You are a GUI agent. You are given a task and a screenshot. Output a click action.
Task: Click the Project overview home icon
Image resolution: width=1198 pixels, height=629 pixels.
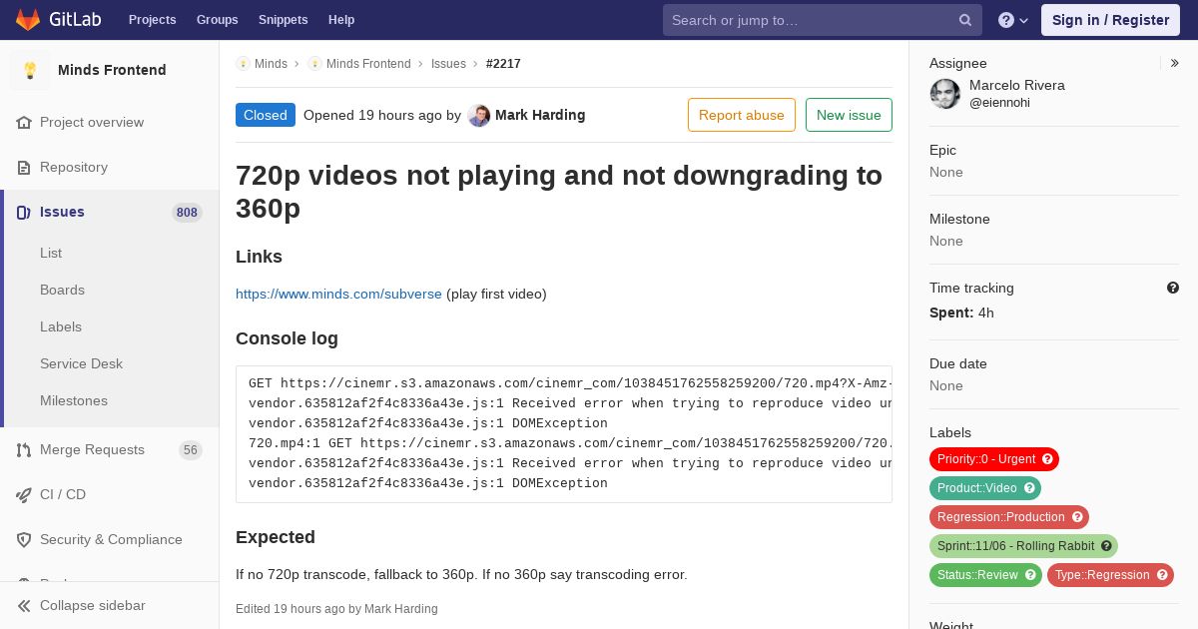(24, 122)
